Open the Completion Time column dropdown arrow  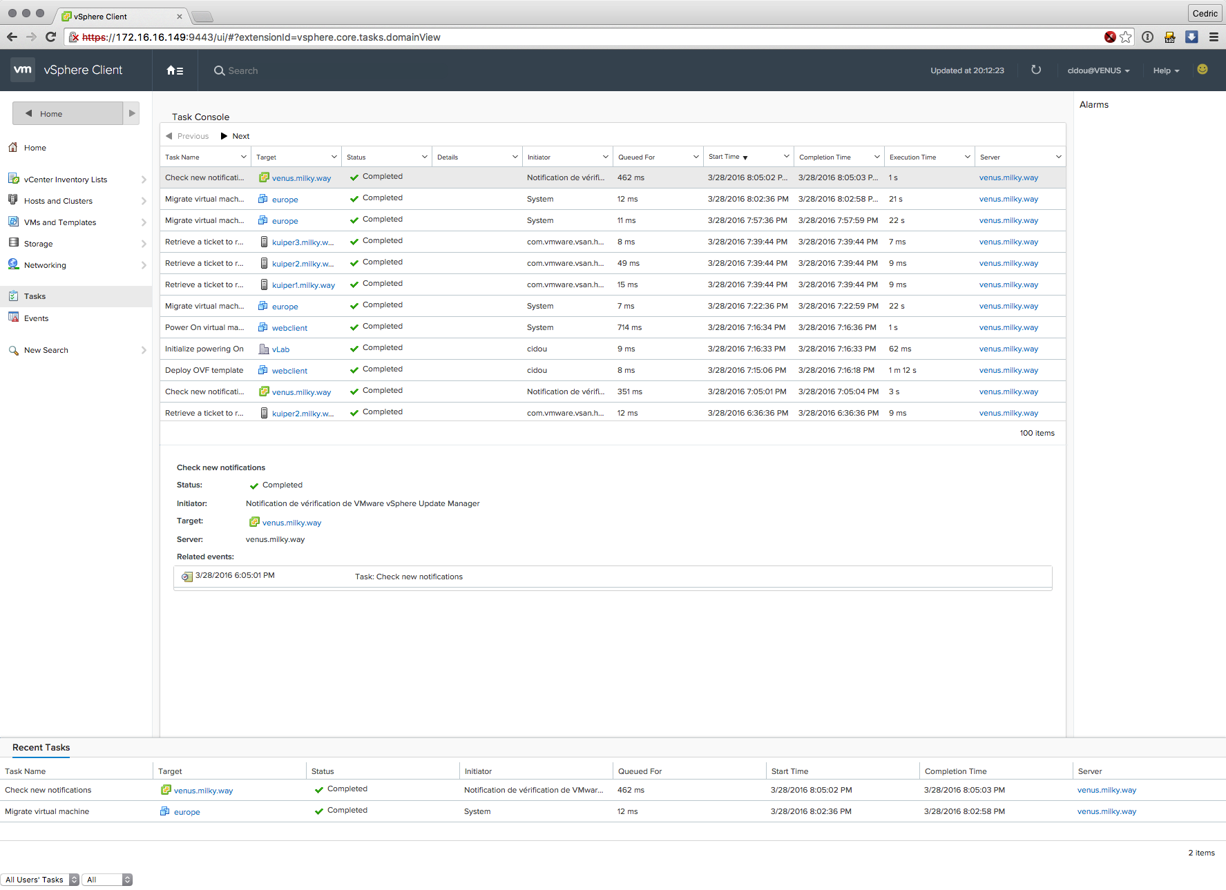pyautogui.click(x=877, y=157)
